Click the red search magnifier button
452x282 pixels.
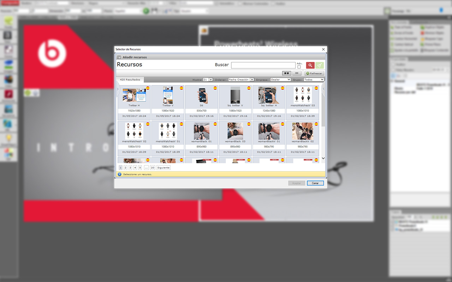(310, 65)
